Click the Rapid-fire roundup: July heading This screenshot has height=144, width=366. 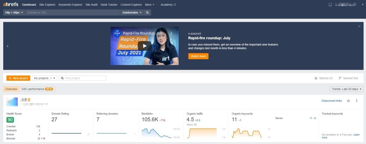(209, 38)
